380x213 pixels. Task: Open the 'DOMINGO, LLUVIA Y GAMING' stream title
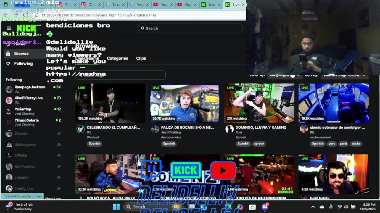click(261, 128)
